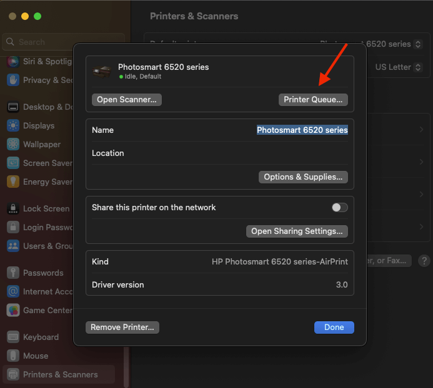
Task: Confirm with the Done button
Action: click(334, 327)
